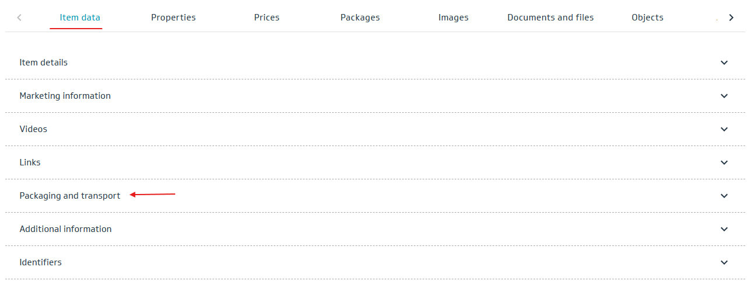Expand the Links section chevron

pos(724,162)
